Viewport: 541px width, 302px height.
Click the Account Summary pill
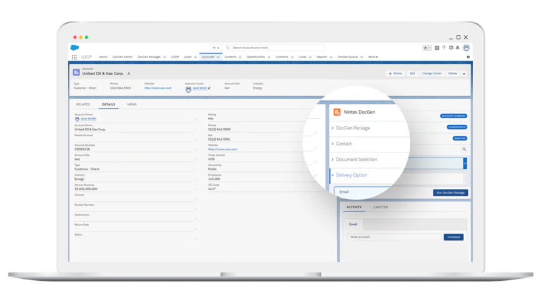coord(453,116)
